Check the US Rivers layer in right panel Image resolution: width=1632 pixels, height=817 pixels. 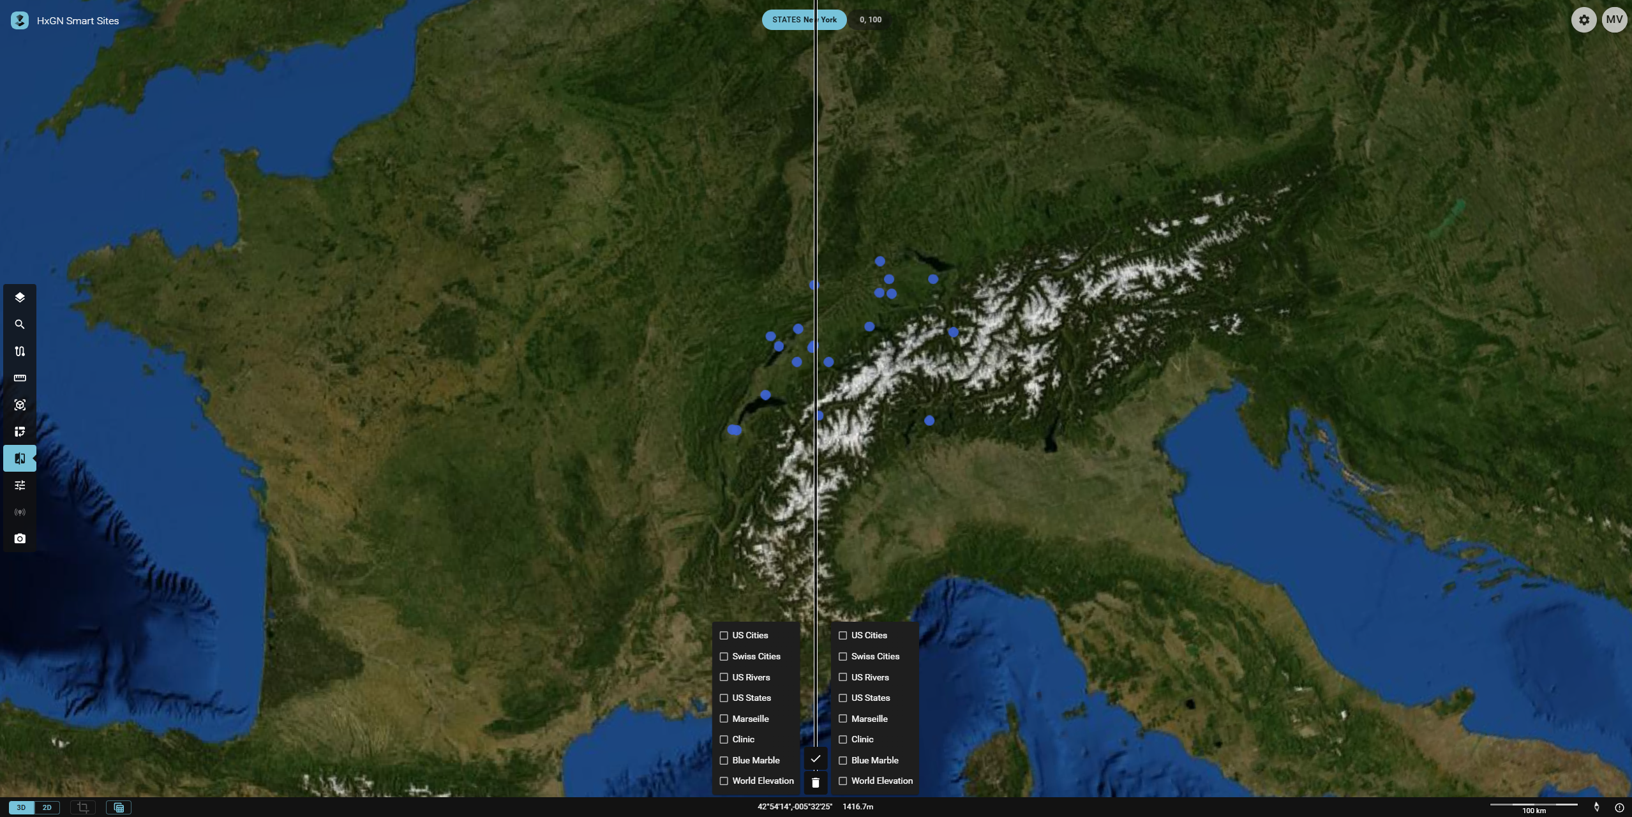(x=842, y=677)
